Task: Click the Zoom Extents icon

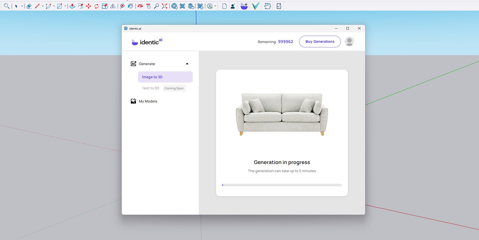Action: [x=164, y=6]
